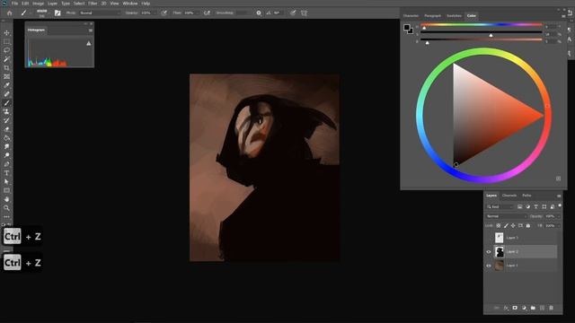Open the Filter menu
Image resolution: width=575 pixels, height=323 pixels.
tap(93, 4)
